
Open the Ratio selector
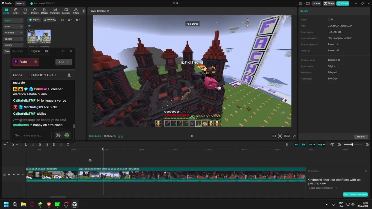(287, 136)
